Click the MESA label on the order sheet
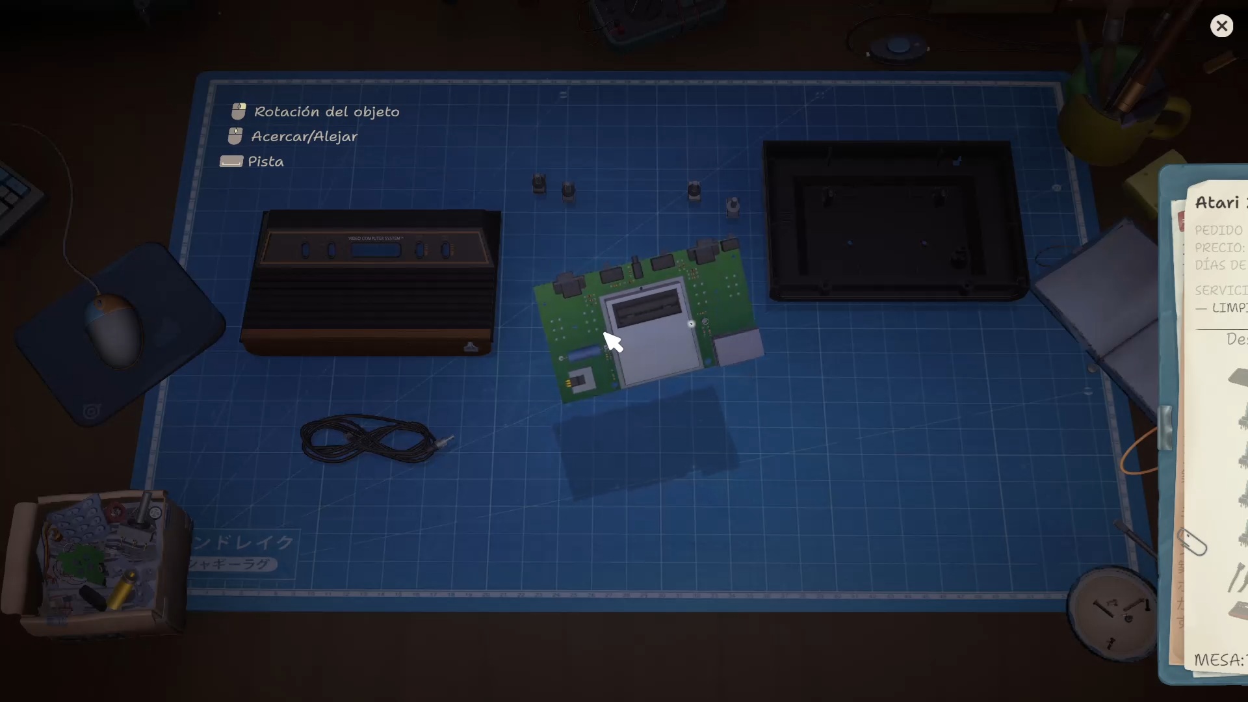Screen dimensions: 1248x702 coord(1219,660)
